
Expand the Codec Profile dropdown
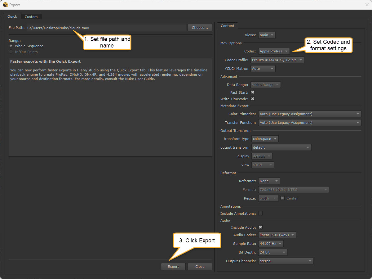(277, 60)
